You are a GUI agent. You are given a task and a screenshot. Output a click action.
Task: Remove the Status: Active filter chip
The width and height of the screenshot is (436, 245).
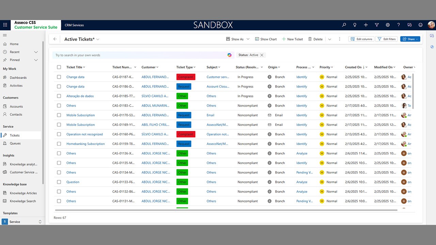(262, 55)
